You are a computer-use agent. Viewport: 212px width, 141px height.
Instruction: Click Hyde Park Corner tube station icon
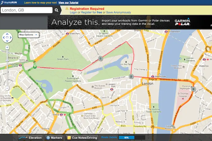[20, 65]
